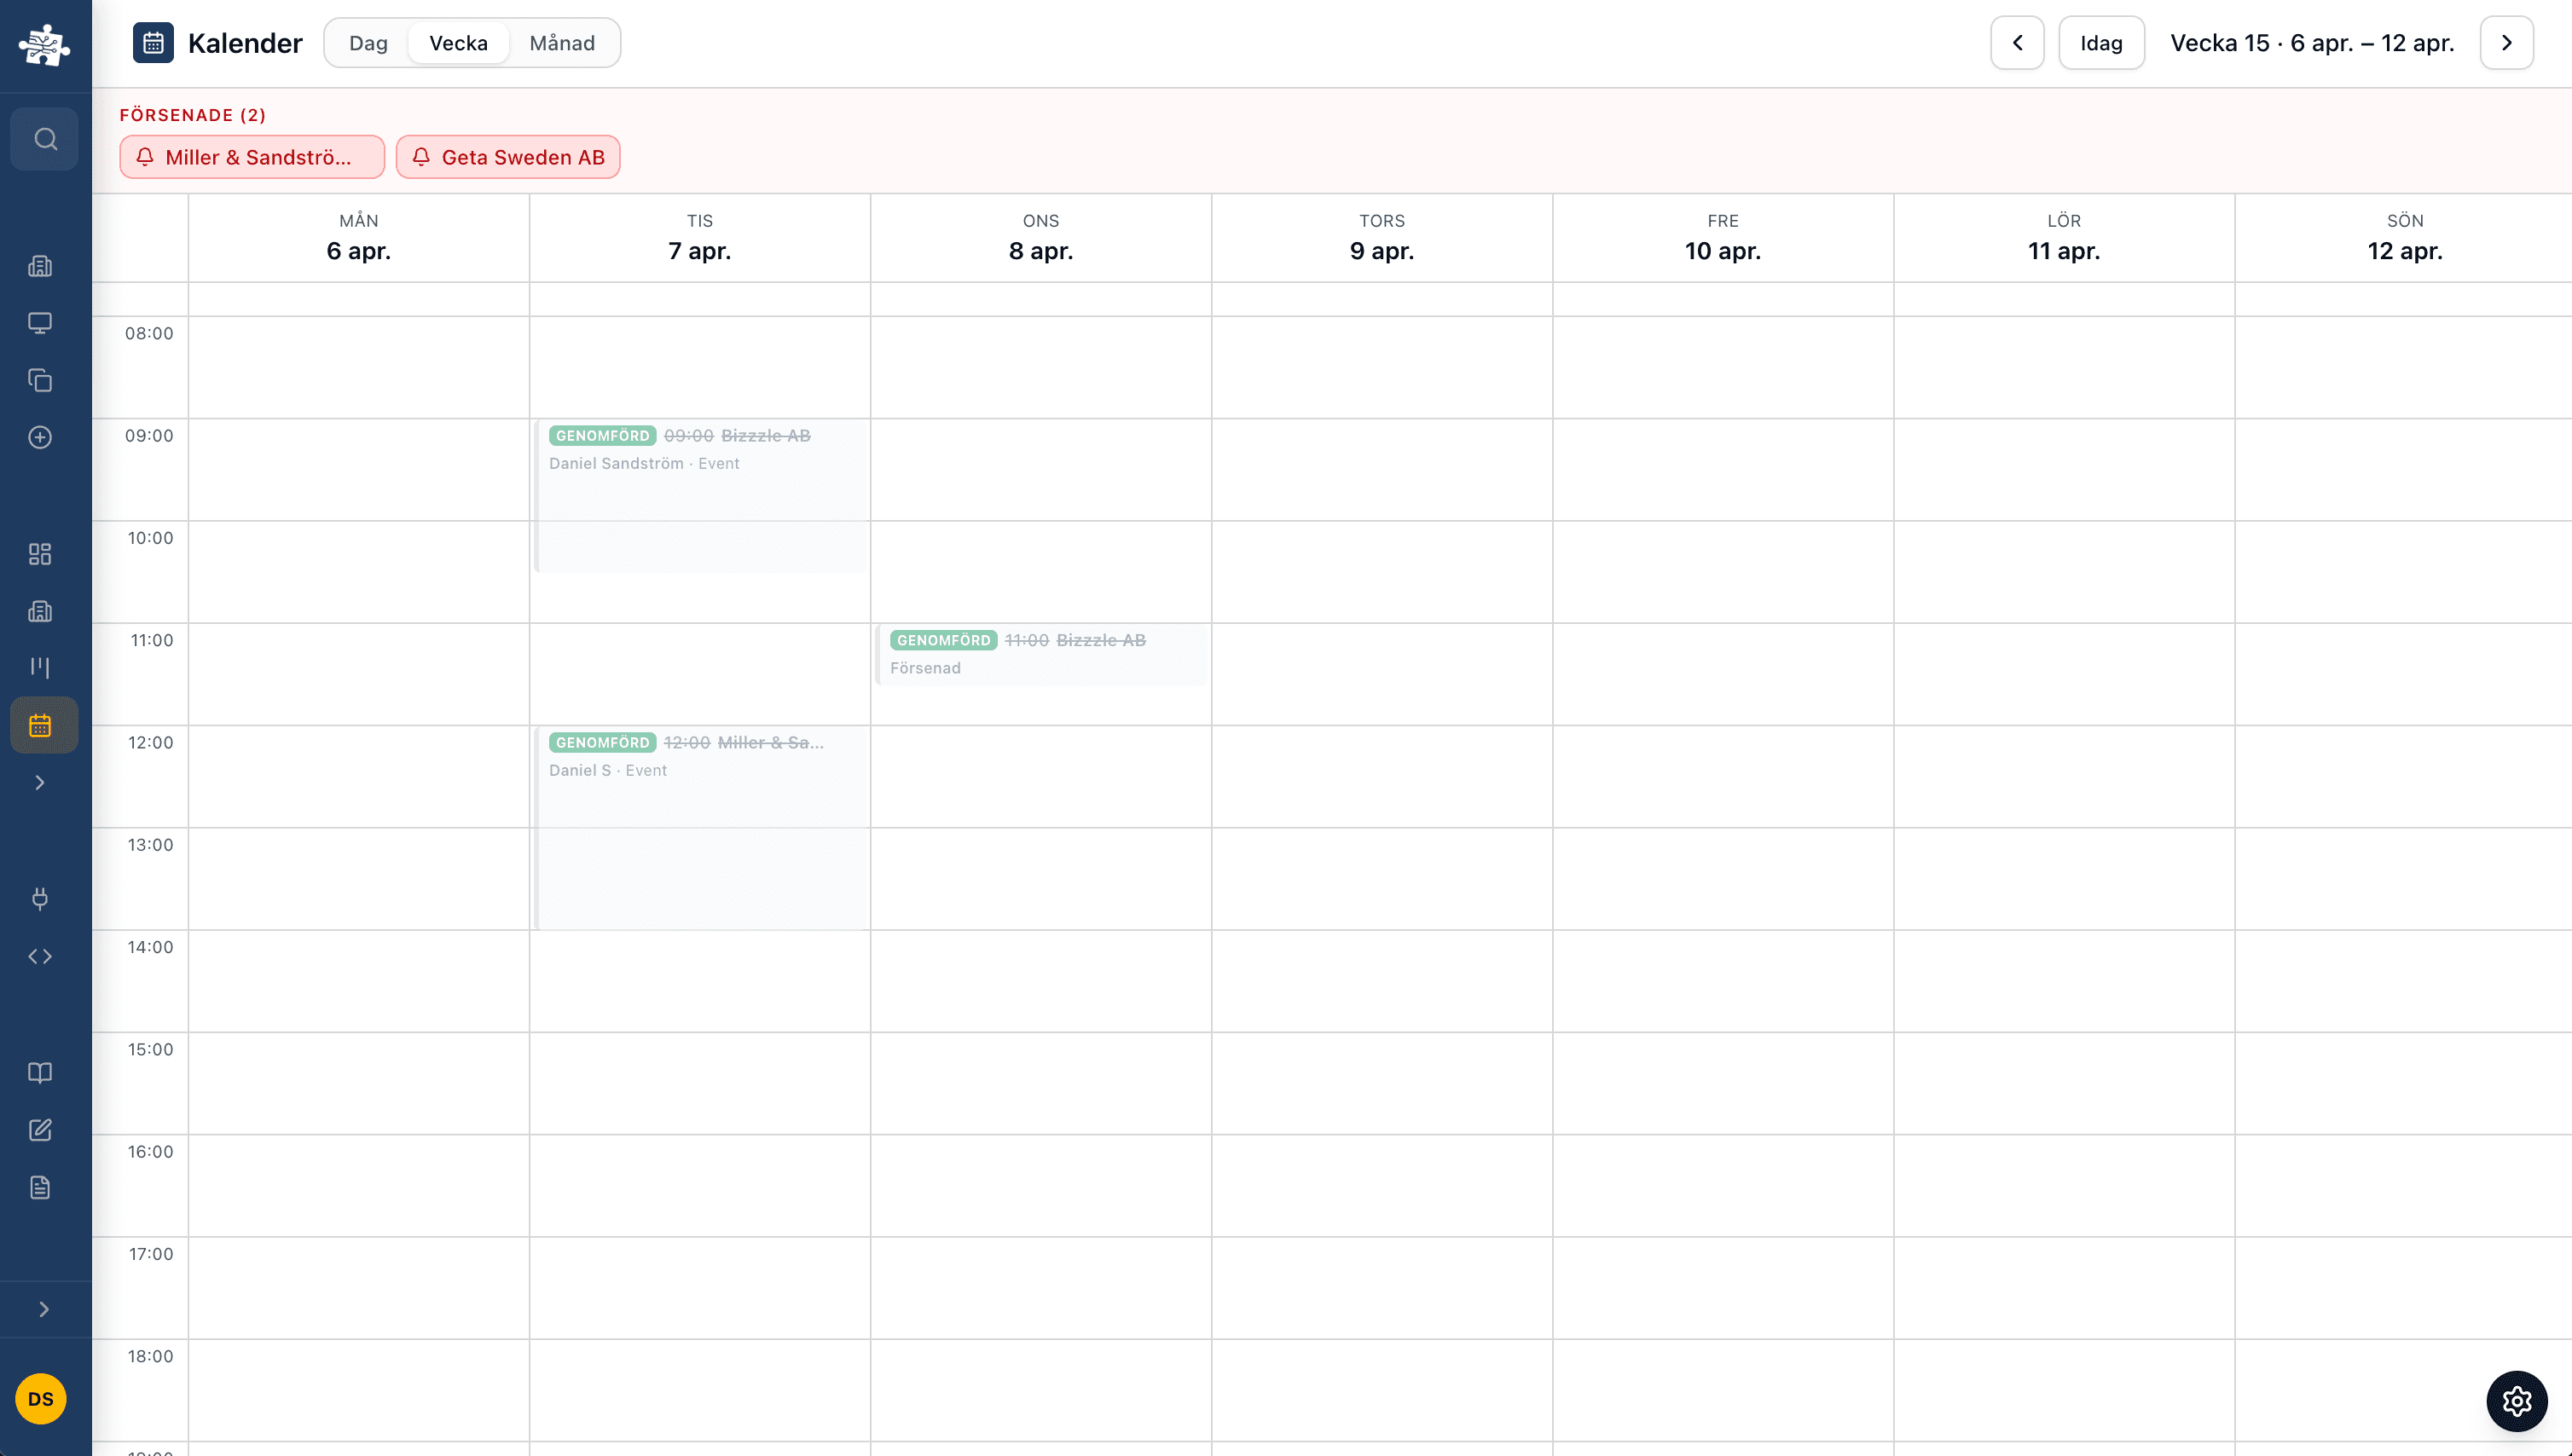This screenshot has height=1456, width=2572.
Task: Go to previous week arrow
Action: pyautogui.click(x=2017, y=43)
